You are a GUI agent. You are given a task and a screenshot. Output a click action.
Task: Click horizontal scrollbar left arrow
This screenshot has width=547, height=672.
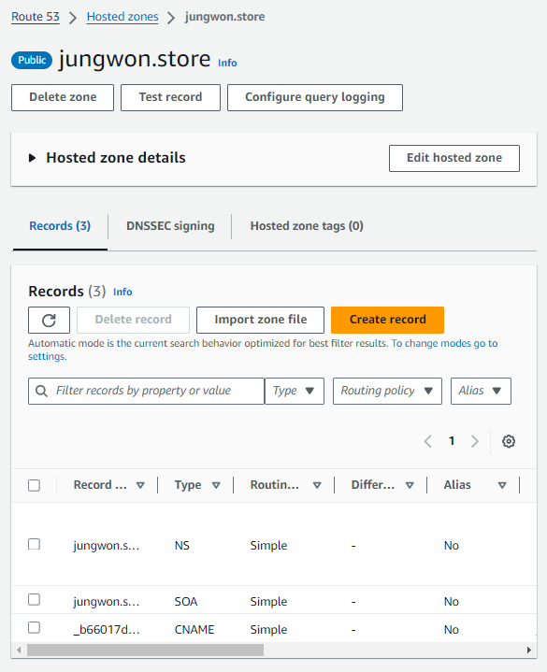click(x=19, y=650)
